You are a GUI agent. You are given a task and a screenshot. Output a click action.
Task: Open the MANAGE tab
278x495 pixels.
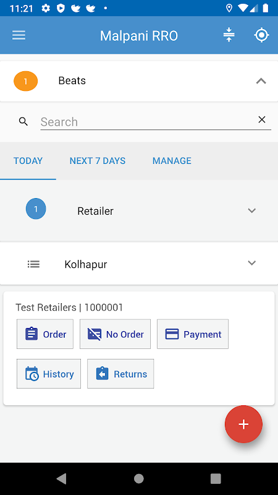click(172, 161)
